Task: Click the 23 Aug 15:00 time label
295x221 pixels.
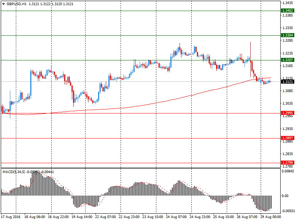Action: (153, 217)
